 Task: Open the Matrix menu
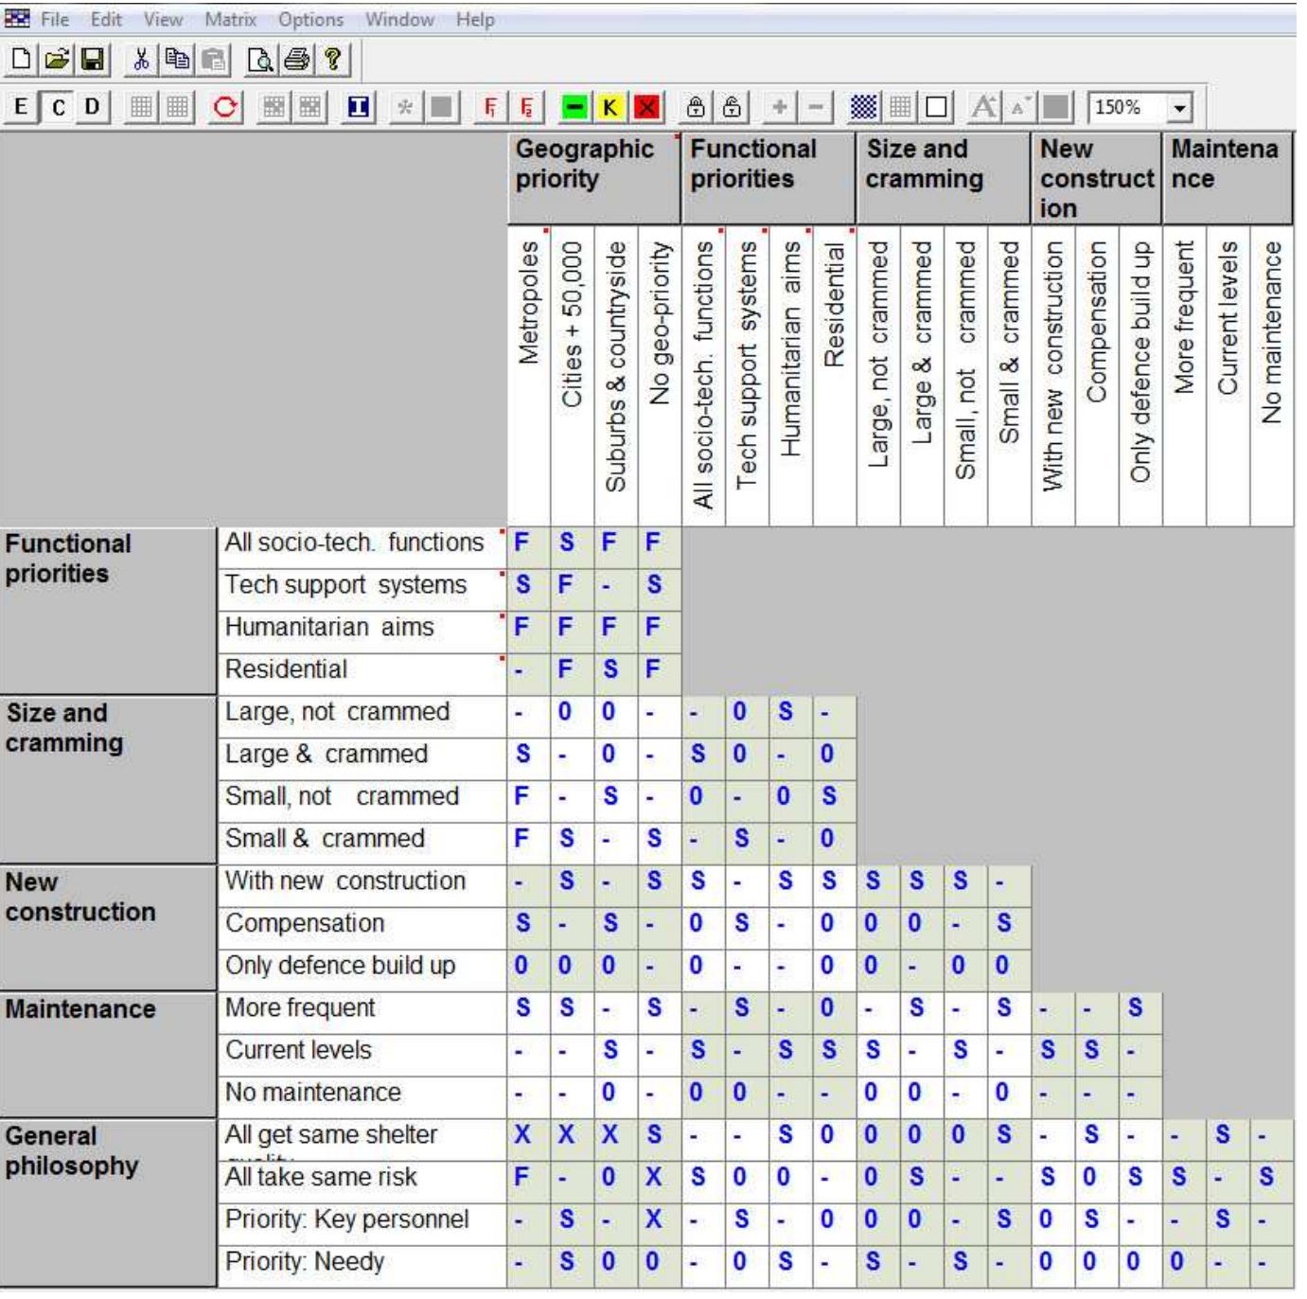pyautogui.click(x=230, y=19)
